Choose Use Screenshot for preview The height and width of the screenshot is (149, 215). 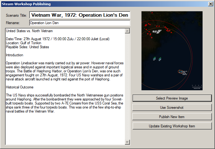point(172,108)
